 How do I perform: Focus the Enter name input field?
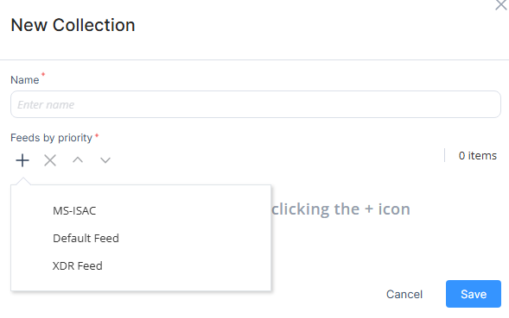coord(256,104)
